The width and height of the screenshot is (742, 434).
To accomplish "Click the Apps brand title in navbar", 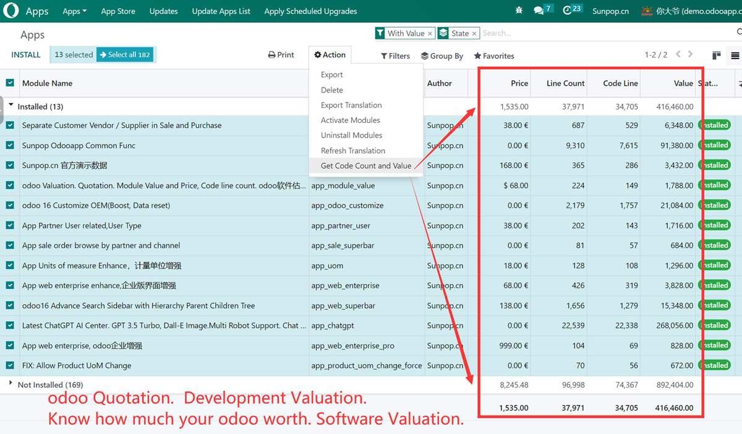I will [x=37, y=11].
